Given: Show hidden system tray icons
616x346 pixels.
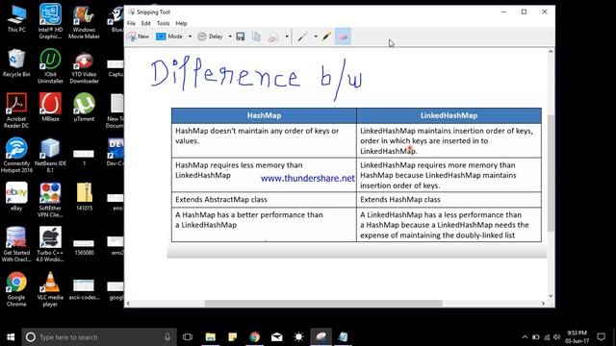Looking at the screenshot, I should pos(525,337).
